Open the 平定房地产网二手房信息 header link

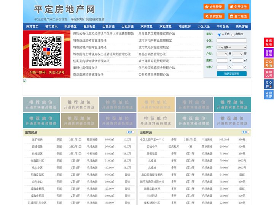(x=51, y=19)
